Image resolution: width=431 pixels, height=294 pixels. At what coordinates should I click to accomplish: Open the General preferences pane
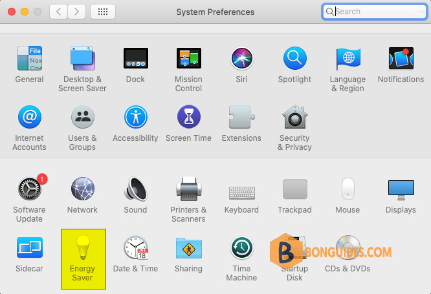pyautogui.click(x=30, y=58)
